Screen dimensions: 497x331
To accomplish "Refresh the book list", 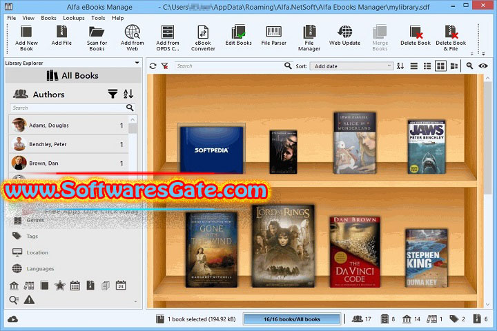I will coord(153,66).
